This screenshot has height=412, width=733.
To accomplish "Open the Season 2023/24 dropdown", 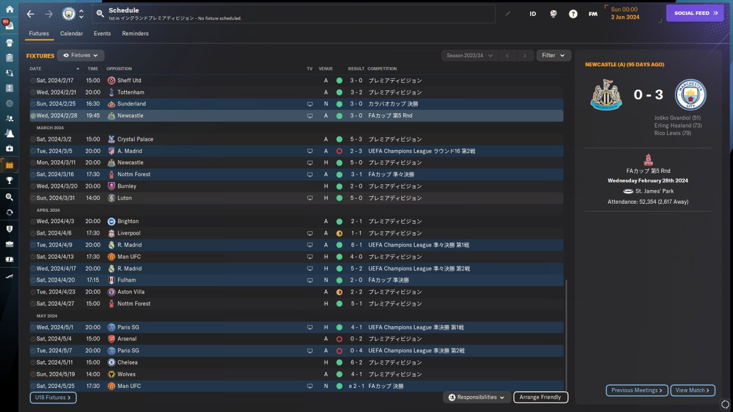I will tap(470, 56).
